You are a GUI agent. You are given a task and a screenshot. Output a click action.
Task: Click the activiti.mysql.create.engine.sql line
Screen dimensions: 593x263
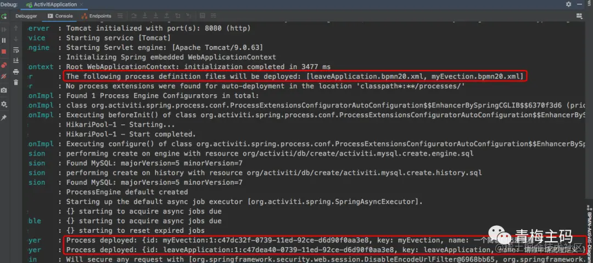click(270, 153)
